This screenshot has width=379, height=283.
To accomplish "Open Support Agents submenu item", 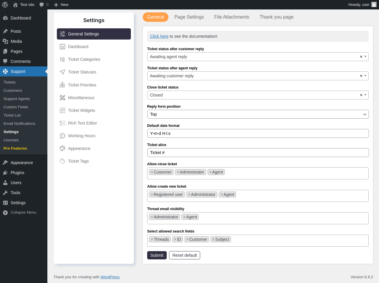I will tap(17, 99).
